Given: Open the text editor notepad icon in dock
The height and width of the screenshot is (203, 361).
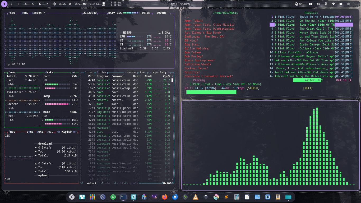Looking at the screenshot, I should (237, 197).
